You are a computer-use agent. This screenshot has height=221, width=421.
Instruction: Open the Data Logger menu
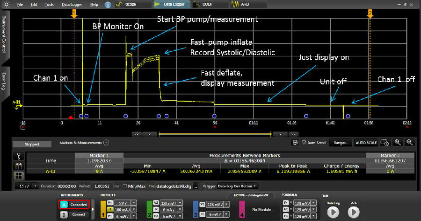(72, 5)
